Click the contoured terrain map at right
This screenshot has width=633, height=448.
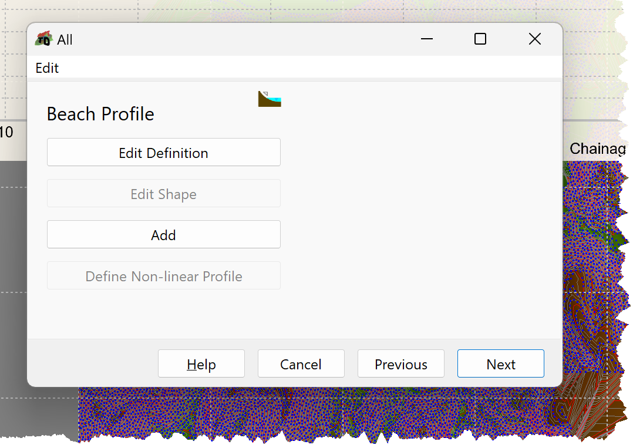(x=595, y=274)
